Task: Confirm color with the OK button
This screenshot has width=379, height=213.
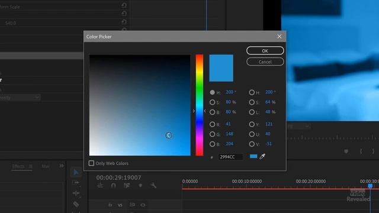Action: click(x=265, y=51)
